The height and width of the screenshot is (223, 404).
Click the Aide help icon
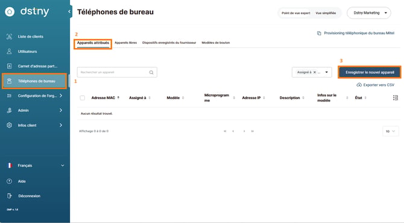9,181
